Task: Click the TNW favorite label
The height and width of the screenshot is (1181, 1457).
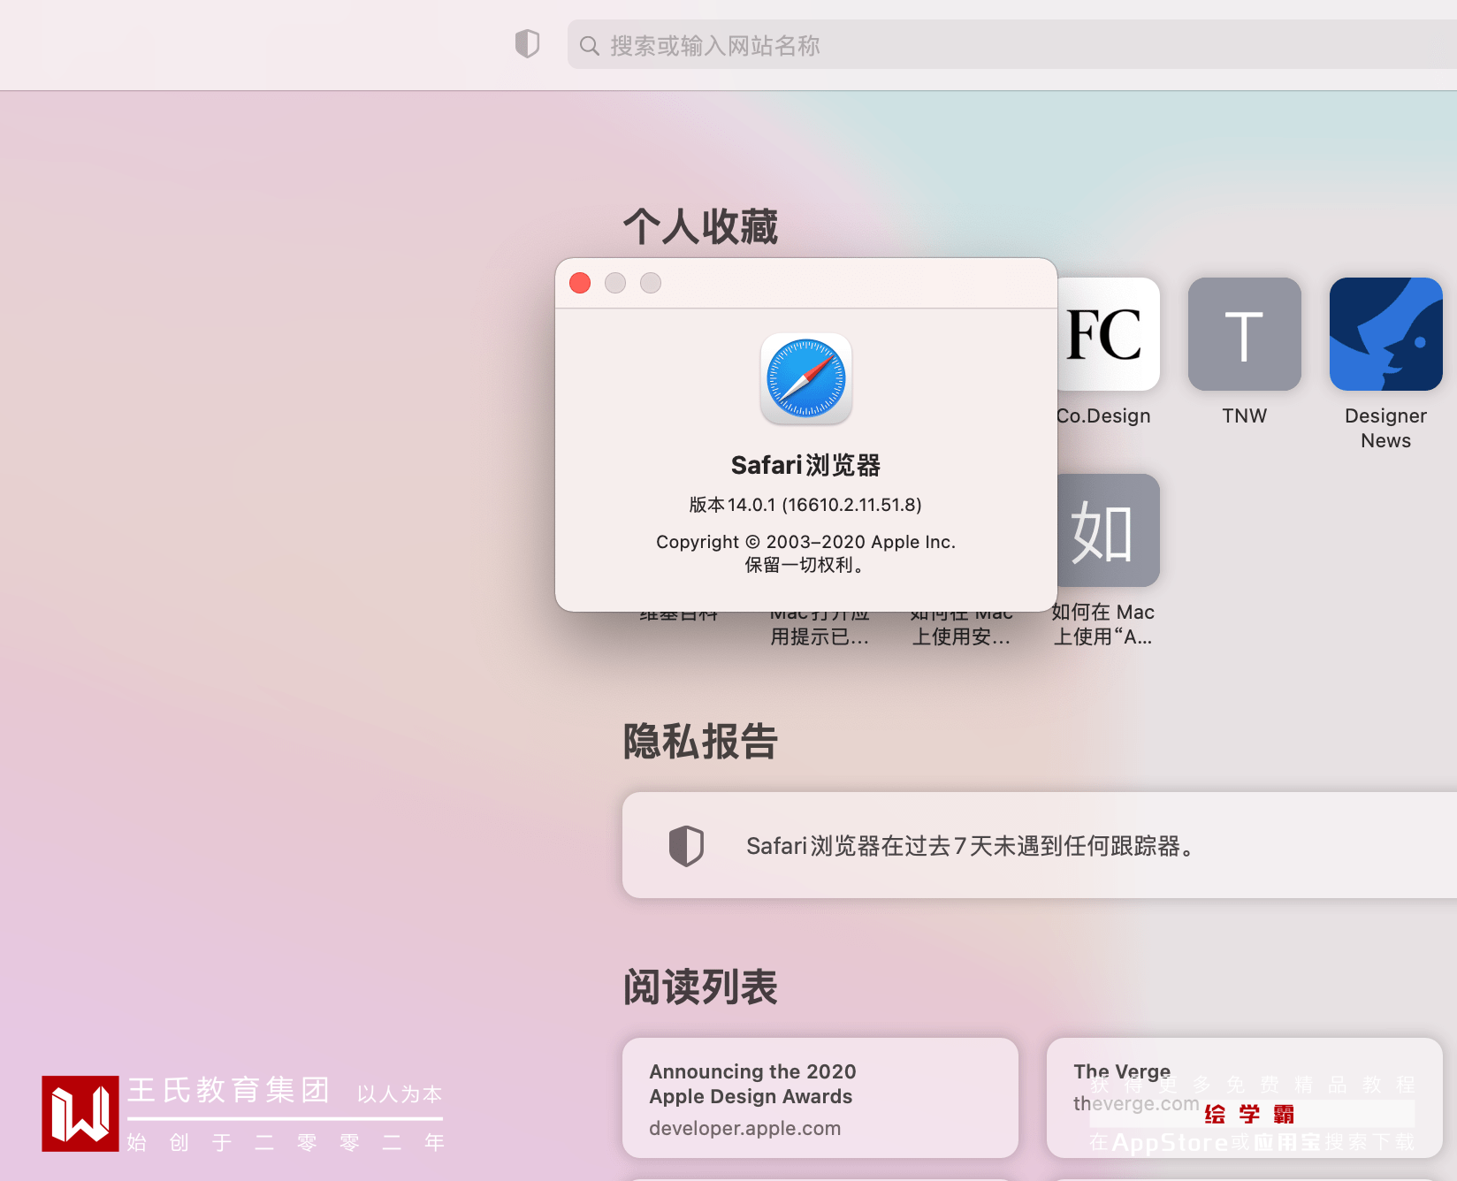Action: [x=1245, y=415]
